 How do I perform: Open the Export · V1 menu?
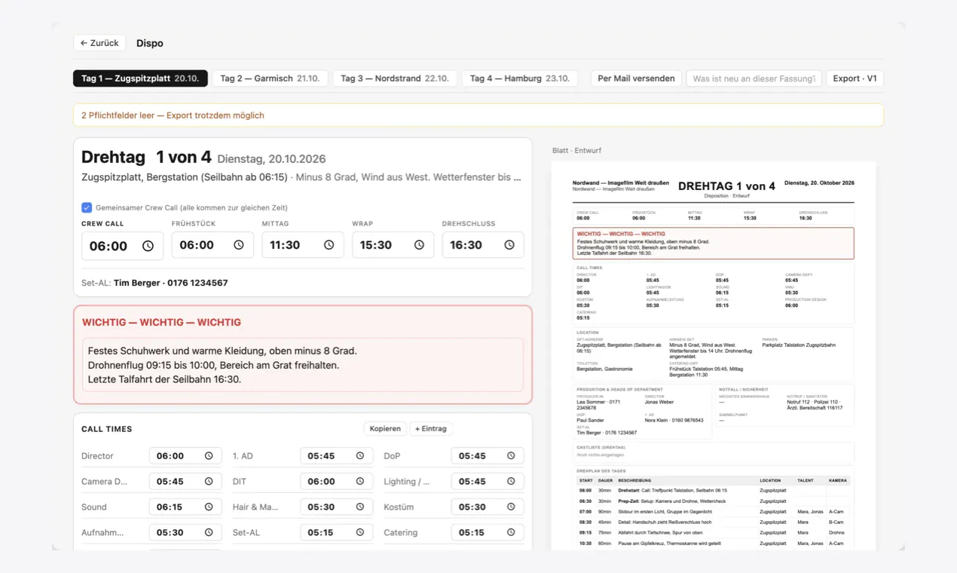(x=855, y=78)
